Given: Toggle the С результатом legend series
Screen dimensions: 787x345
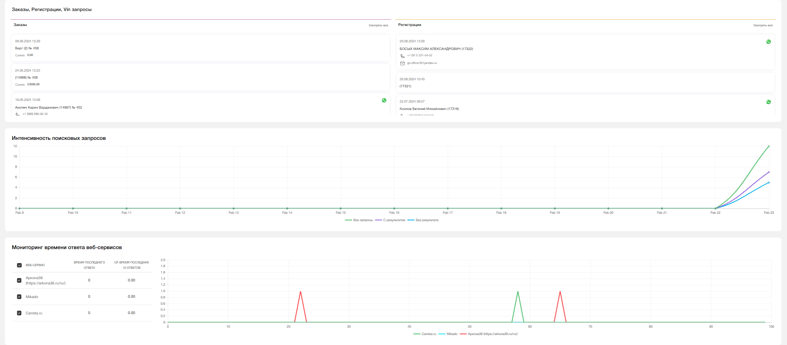Looking at the screenshot, I should click(390, 220).
